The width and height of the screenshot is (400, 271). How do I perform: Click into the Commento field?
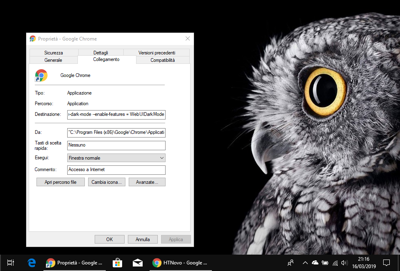click(116, 170)
